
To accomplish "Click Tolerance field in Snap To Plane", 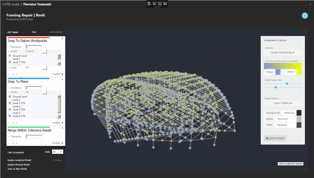I will [x=34, y=88].
